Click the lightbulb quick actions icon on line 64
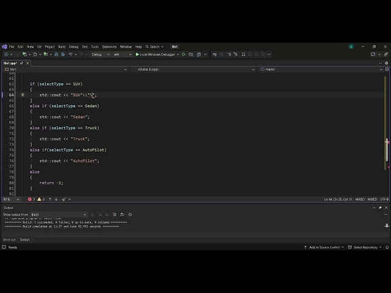This screenshot has height=293, width=391. click(x=23, y=95)
